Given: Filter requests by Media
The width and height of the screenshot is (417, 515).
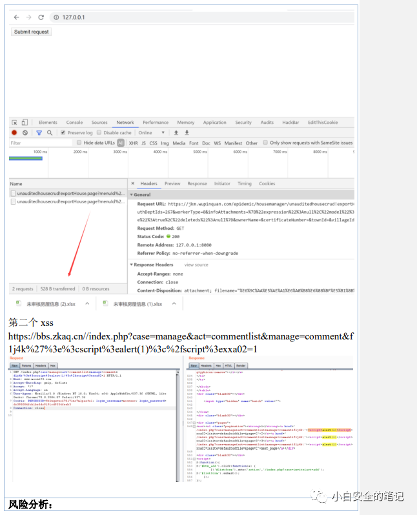Looking at the screenshot, I should 179,143.
